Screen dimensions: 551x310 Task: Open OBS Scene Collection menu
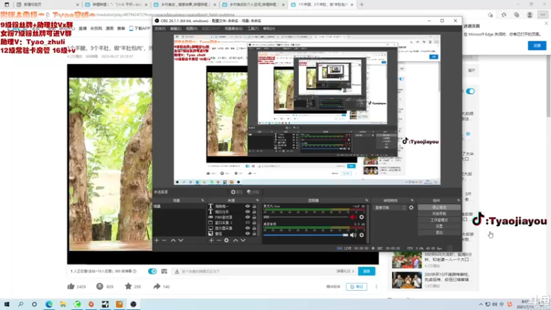coord(233,28)
